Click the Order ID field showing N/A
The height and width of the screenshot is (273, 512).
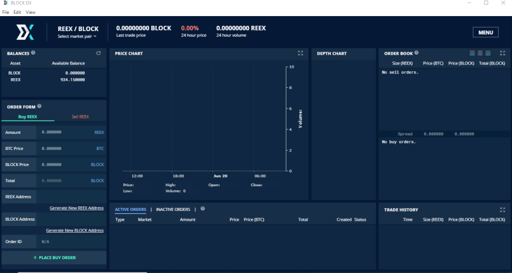coord(71,242)
